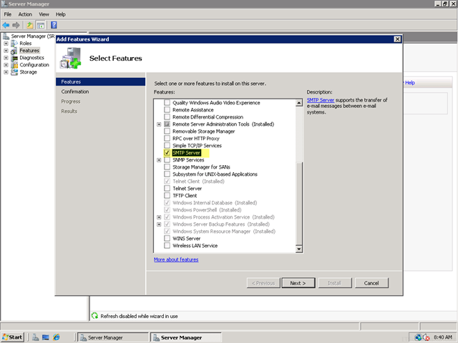Click the Back arrow toolbar icon
Image resolution: width=458 pixels, height=343 pixels.
coord(6,26)
